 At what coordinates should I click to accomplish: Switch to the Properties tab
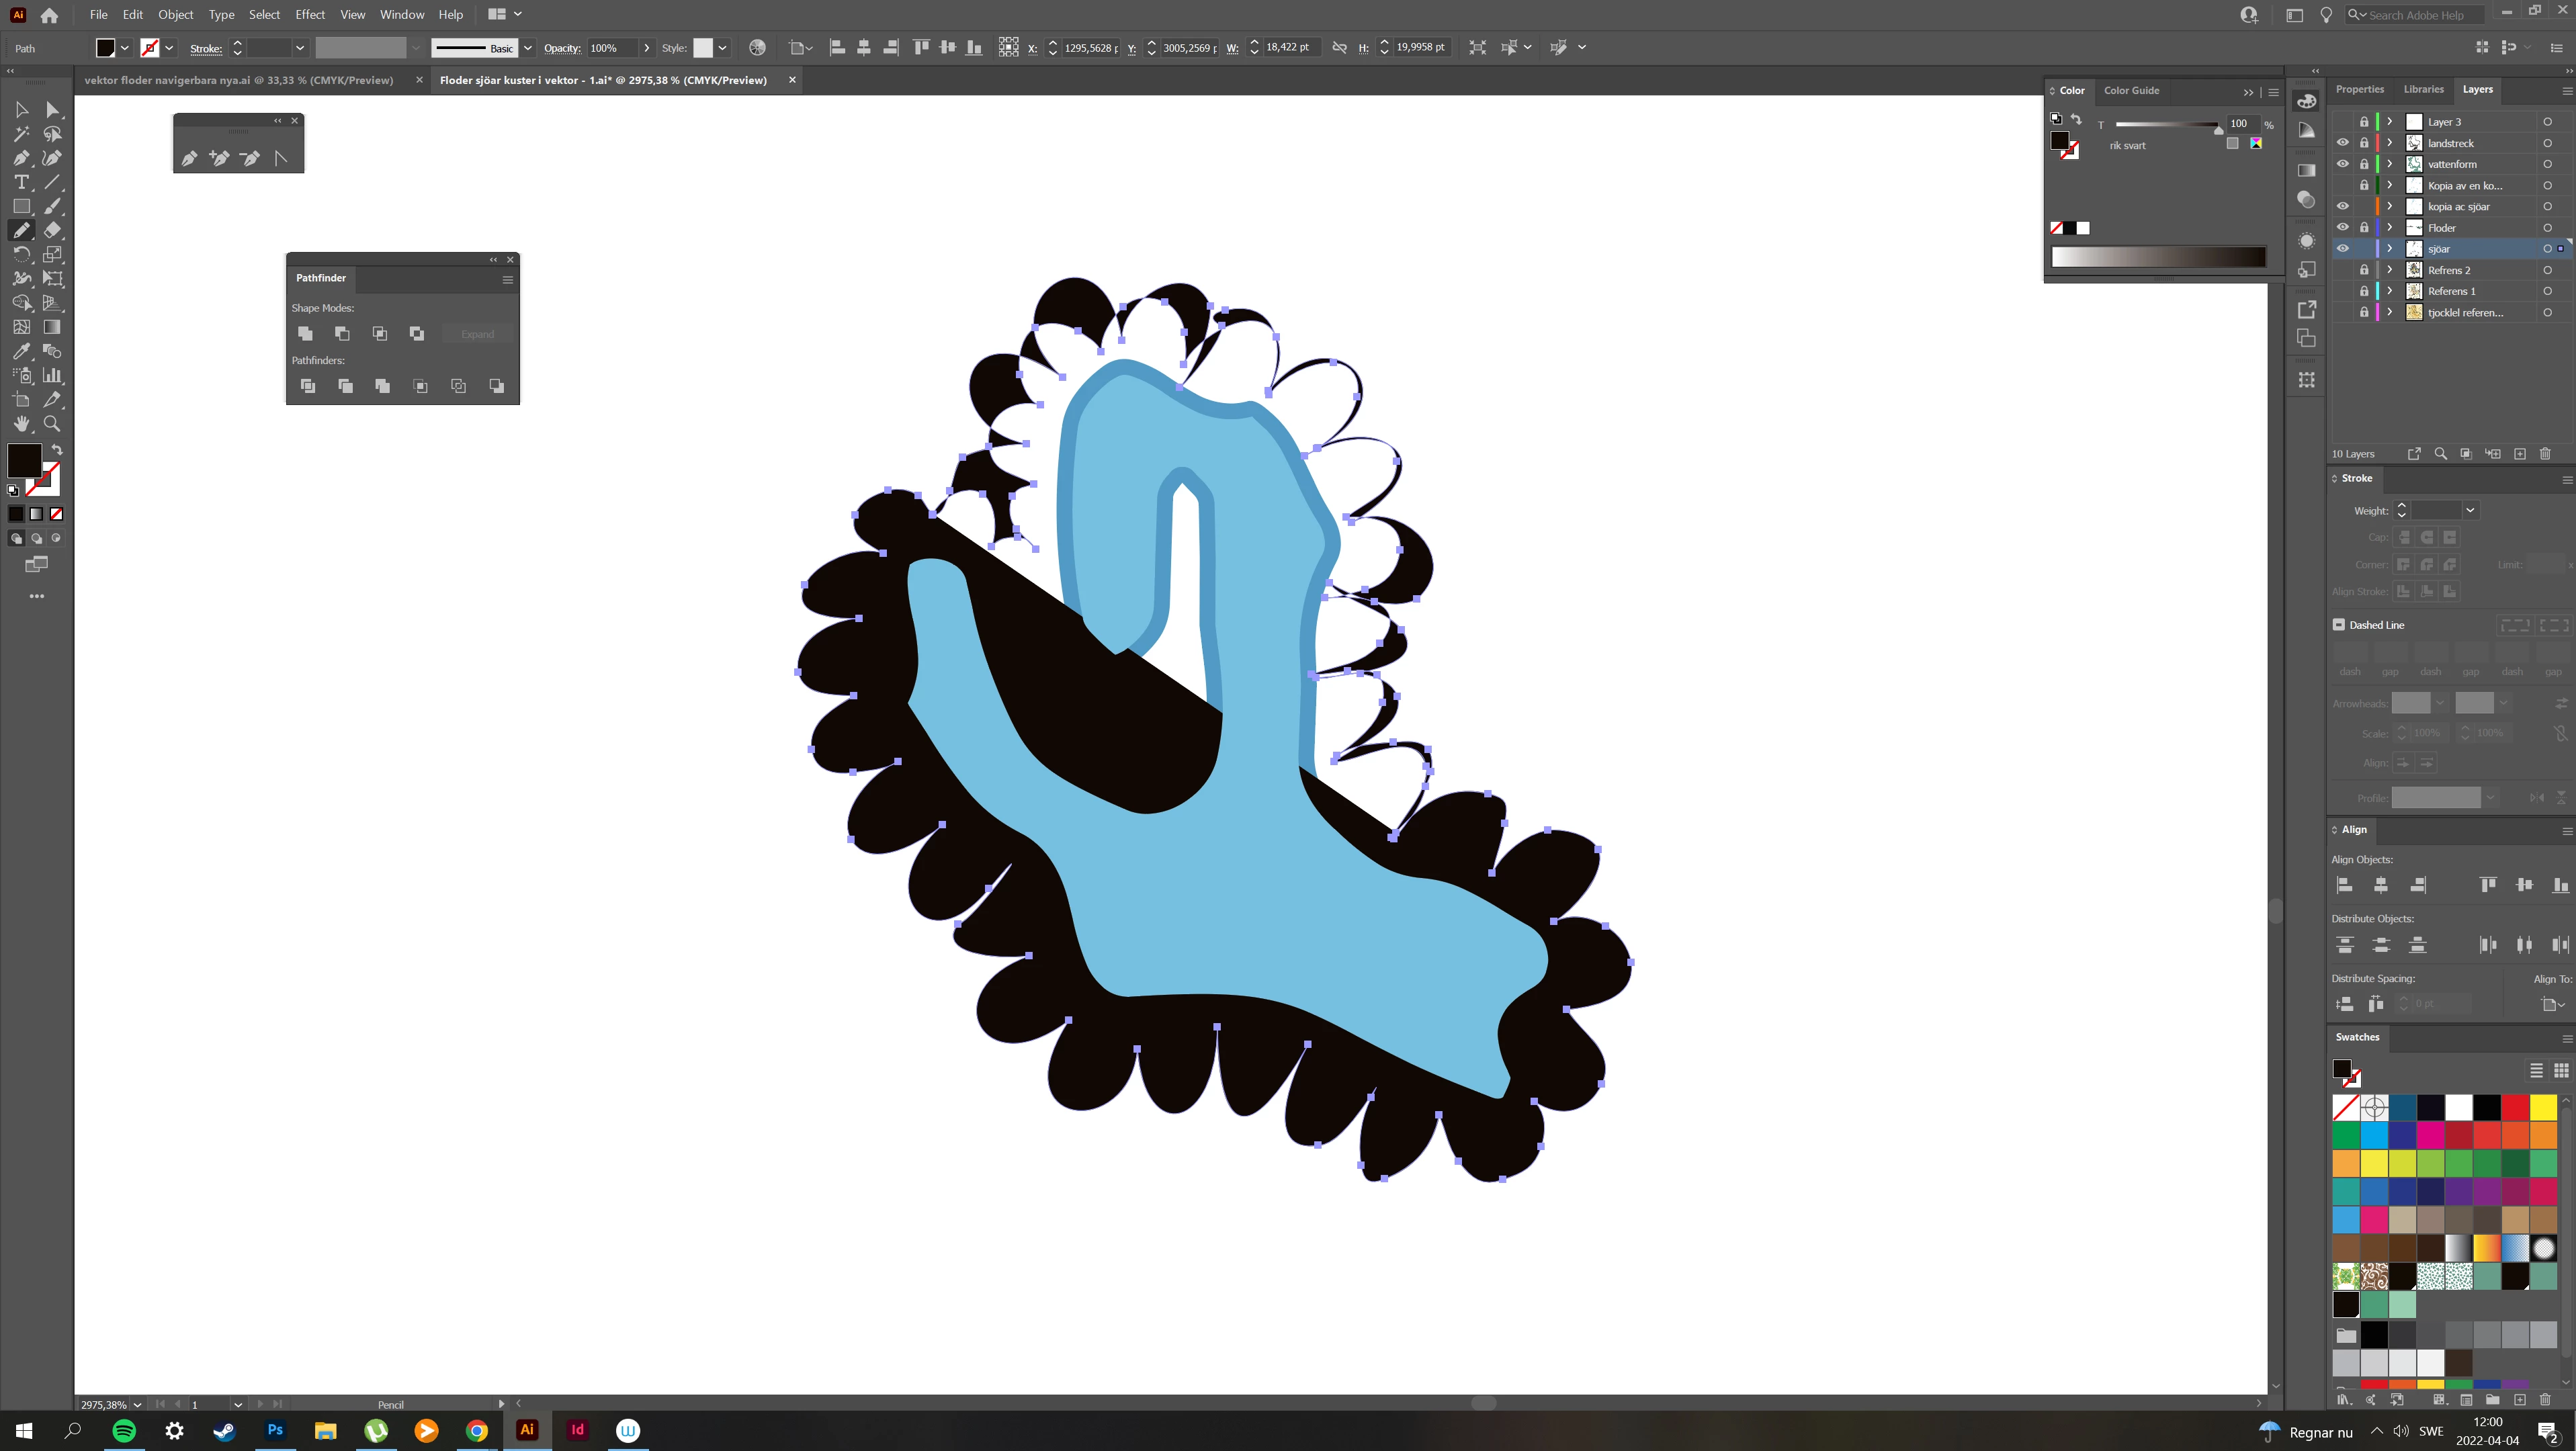(x=2360, y=89)
